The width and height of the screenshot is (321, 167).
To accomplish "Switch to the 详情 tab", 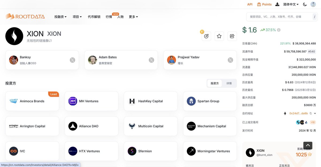I will (229, 83).
